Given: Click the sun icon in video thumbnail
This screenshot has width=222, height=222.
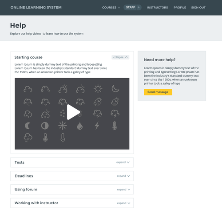Looking at the screenshot, I should coord(98,89).
